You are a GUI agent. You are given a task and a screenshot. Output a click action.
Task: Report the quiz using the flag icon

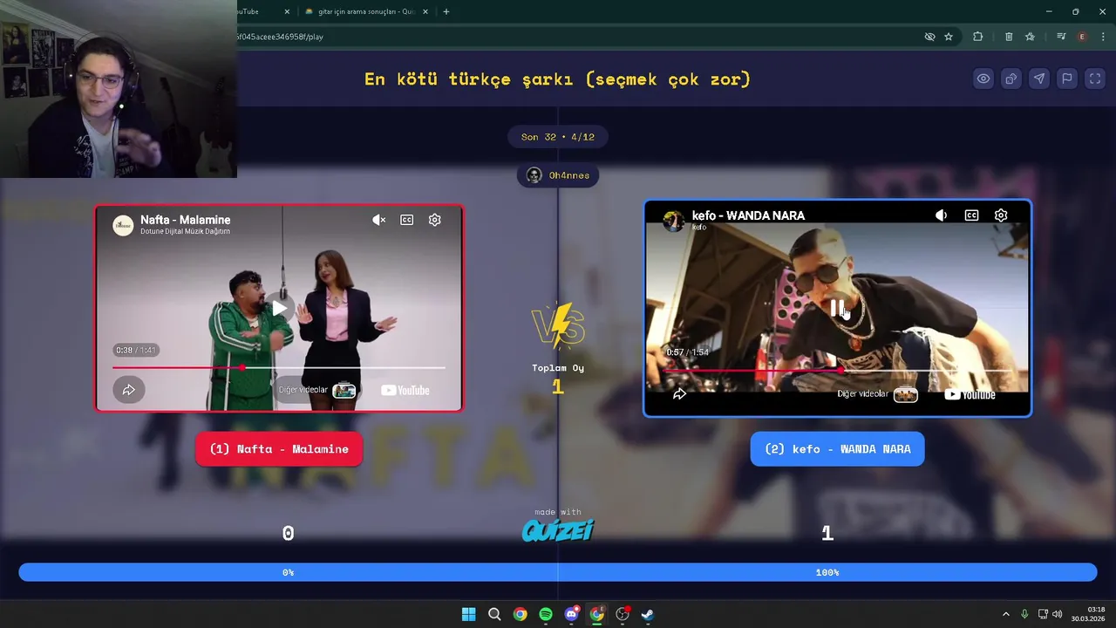pos(1067,78)
